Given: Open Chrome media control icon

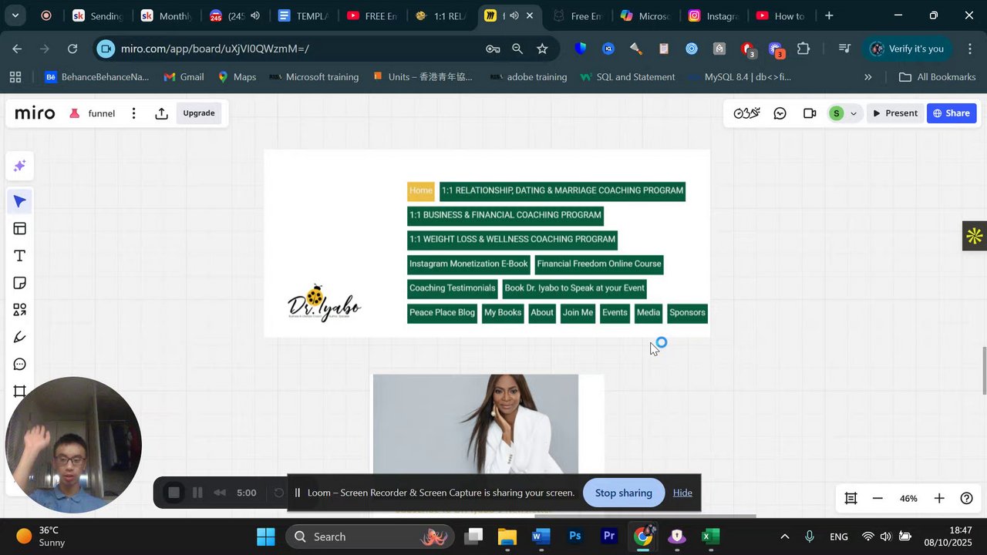Looking at the screenshot, I should [x=844, y=49].
